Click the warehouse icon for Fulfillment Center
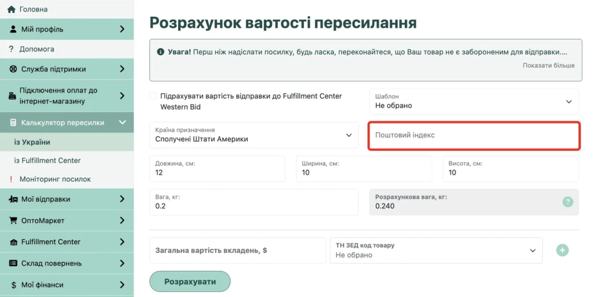Screen dimensions: 594x297 click(13, 242)
